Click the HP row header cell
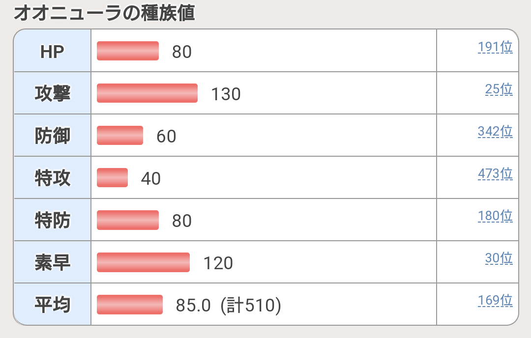The width and height of the screenshot is (531, 338). click(x=53, y=51)
